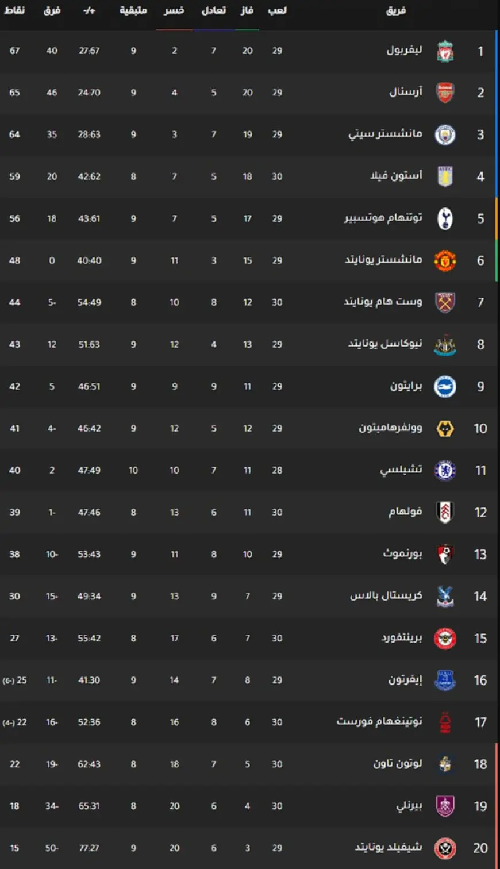Click the Tottenham Hotspur crest
The width and height of the screenshot is (500, 869).
point(445,218)
